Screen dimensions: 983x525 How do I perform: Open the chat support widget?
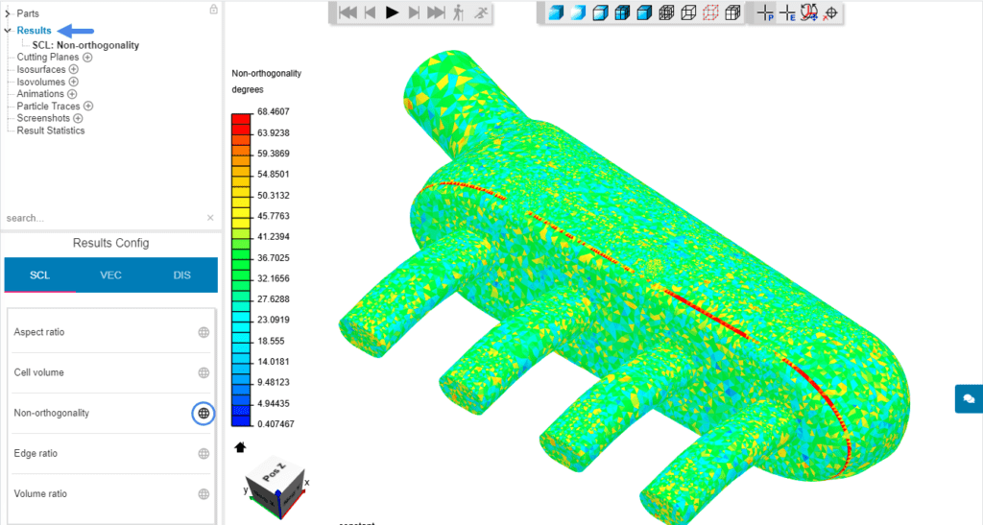(x=969, y=398)
